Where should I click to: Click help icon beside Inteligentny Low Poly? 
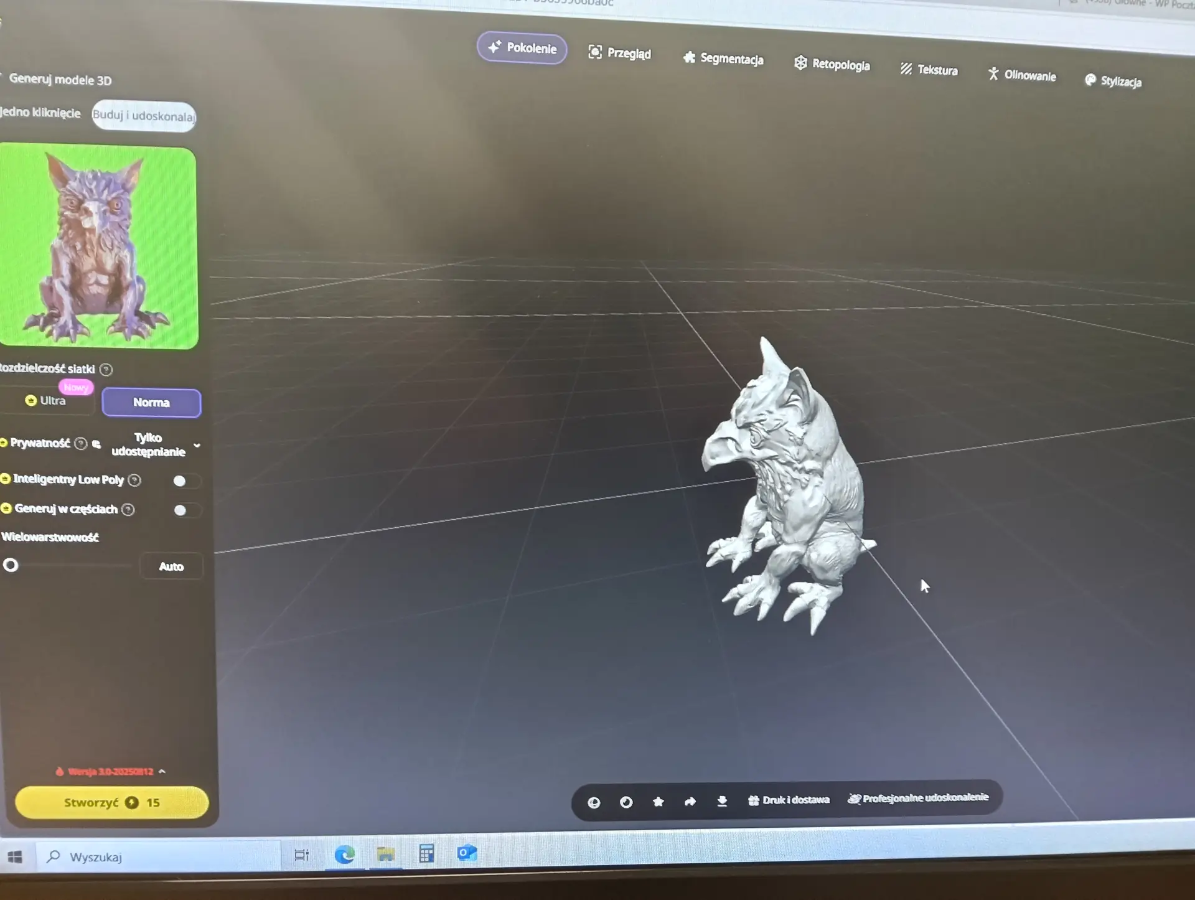(x=134, y=480)
